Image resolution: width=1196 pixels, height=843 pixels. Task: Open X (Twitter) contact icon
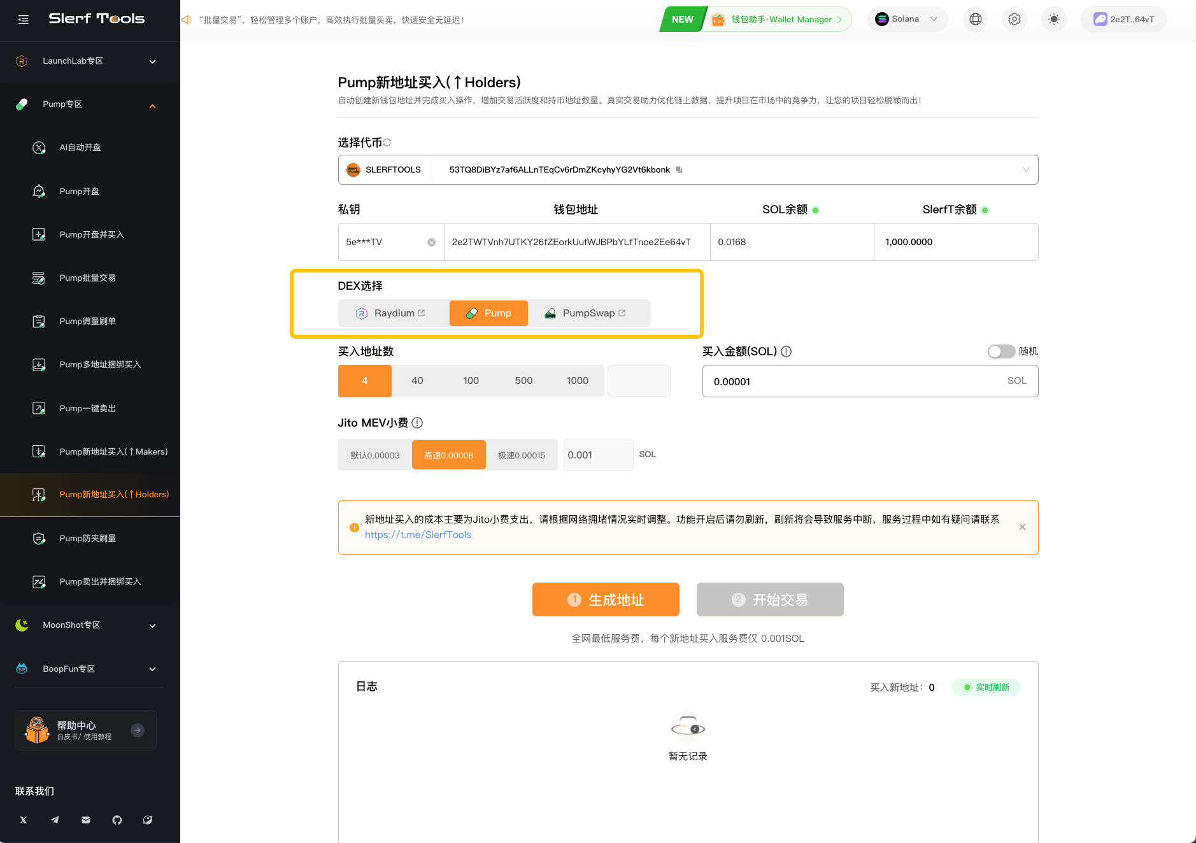tap(24, 820)
